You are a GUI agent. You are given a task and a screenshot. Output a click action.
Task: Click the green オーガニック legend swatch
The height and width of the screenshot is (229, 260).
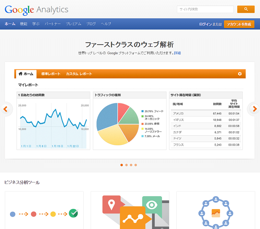(x=142, y=116)
